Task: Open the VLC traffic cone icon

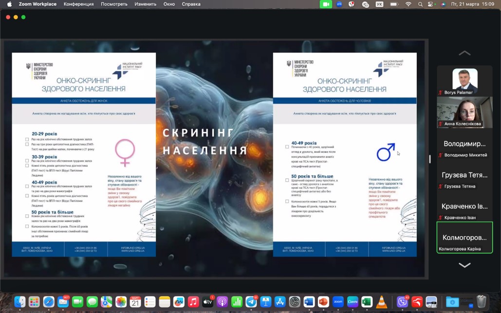Action: (382, 301)
